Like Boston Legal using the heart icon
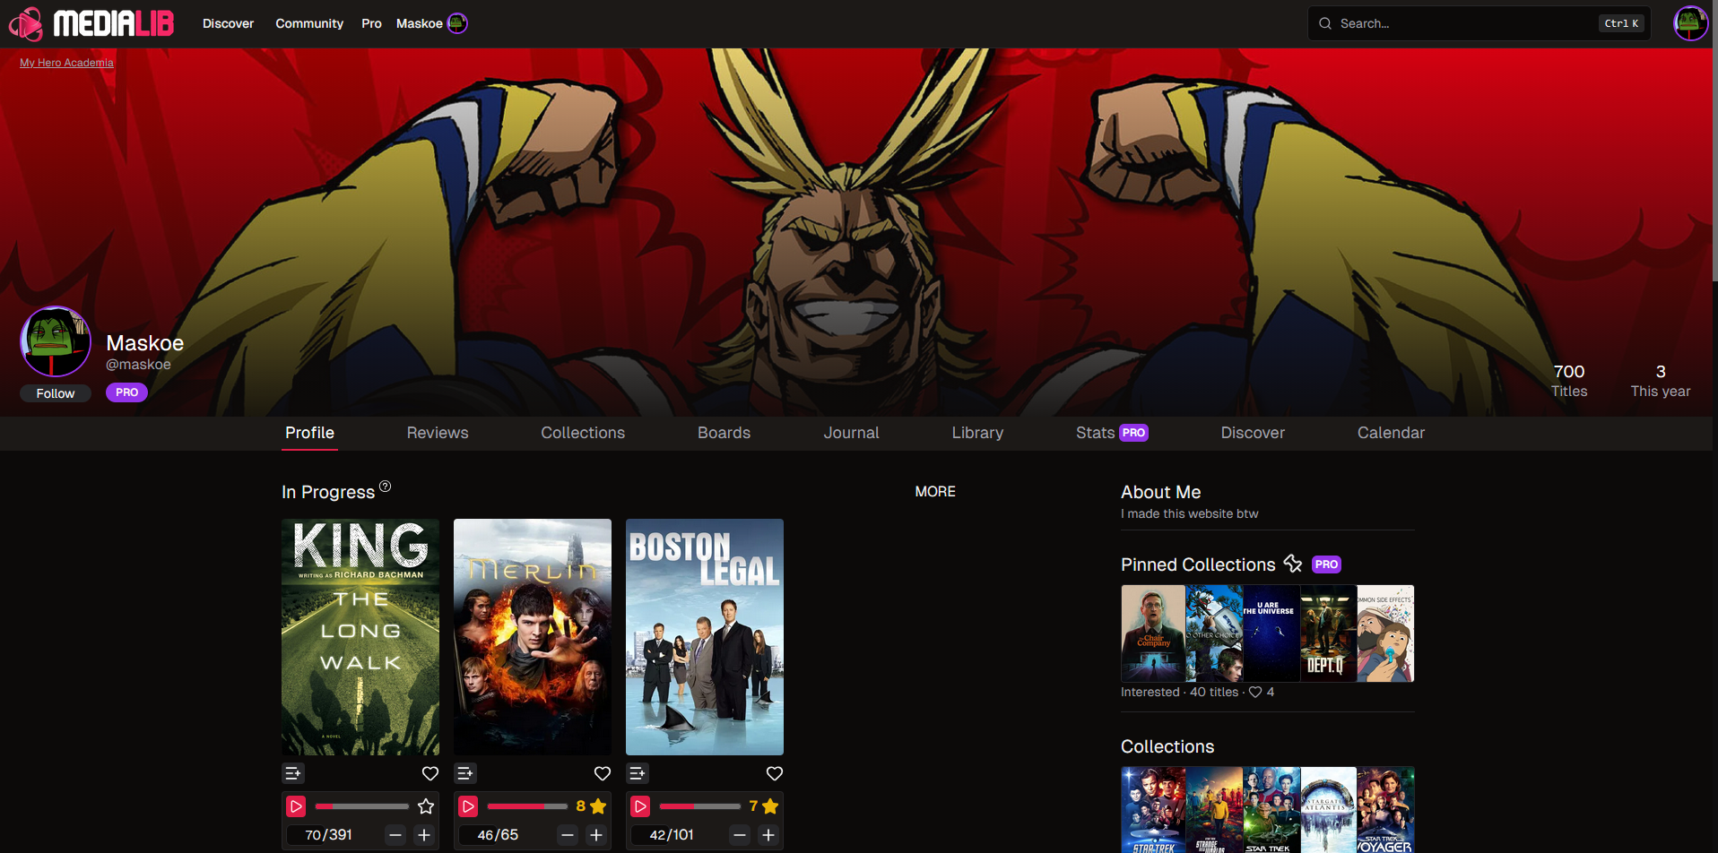 775,773
